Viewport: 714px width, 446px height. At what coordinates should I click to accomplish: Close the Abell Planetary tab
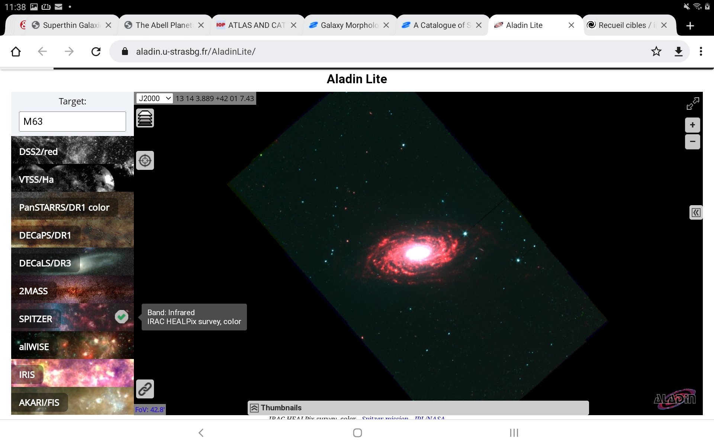point(201,25)
